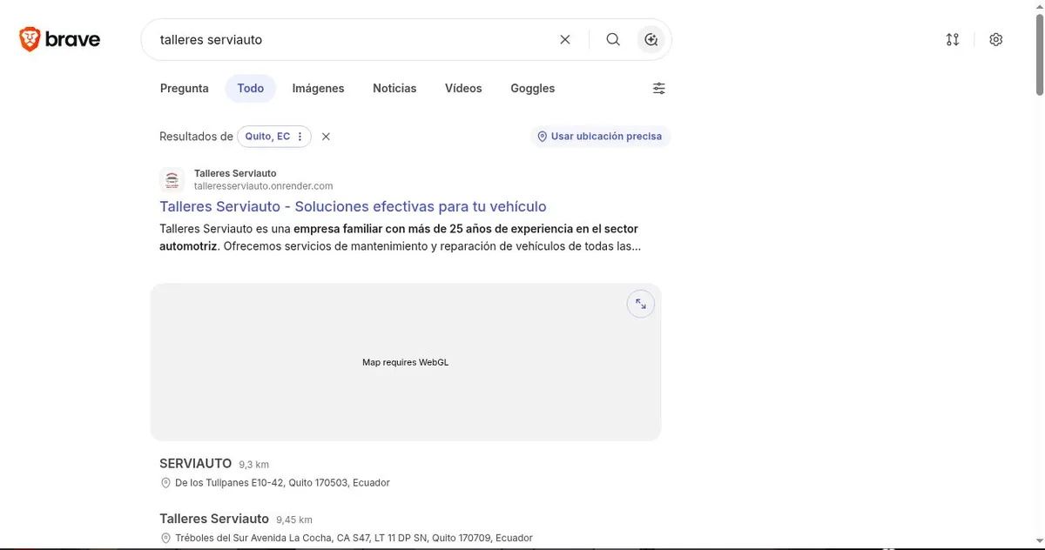1045x550 pixels.
Task: Switch to the Pregunta tab
Action: point(185,88)
